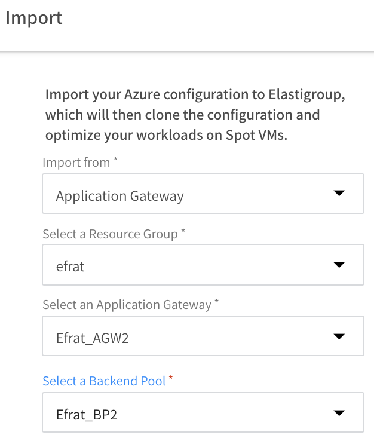The width and height of the screenshot is (374, 441).
Task: Select the Efrat_AGW2 gateway field text
Action: click(92, 338)
